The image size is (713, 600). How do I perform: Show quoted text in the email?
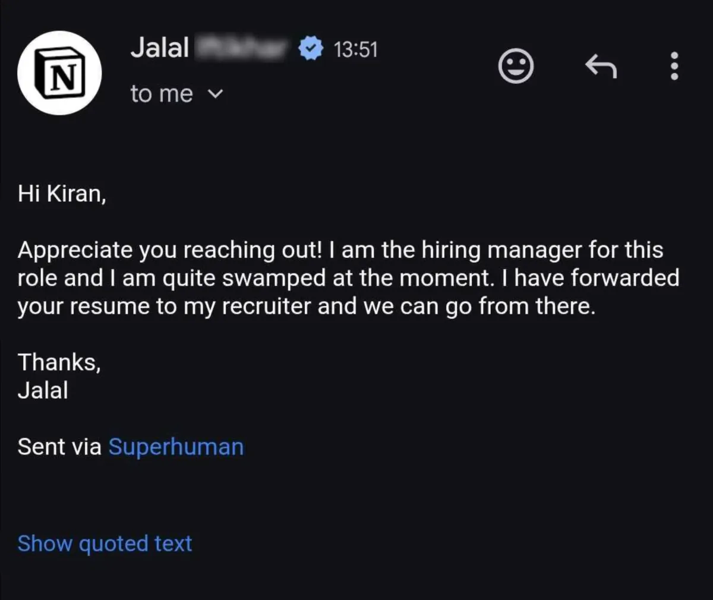point(105,544)
